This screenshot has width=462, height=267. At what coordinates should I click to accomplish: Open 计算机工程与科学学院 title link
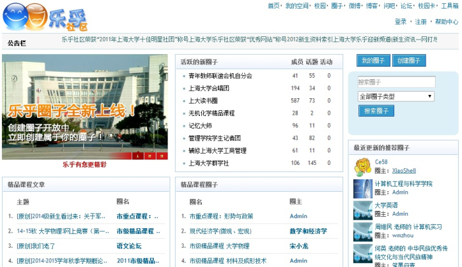pos(403,184)
